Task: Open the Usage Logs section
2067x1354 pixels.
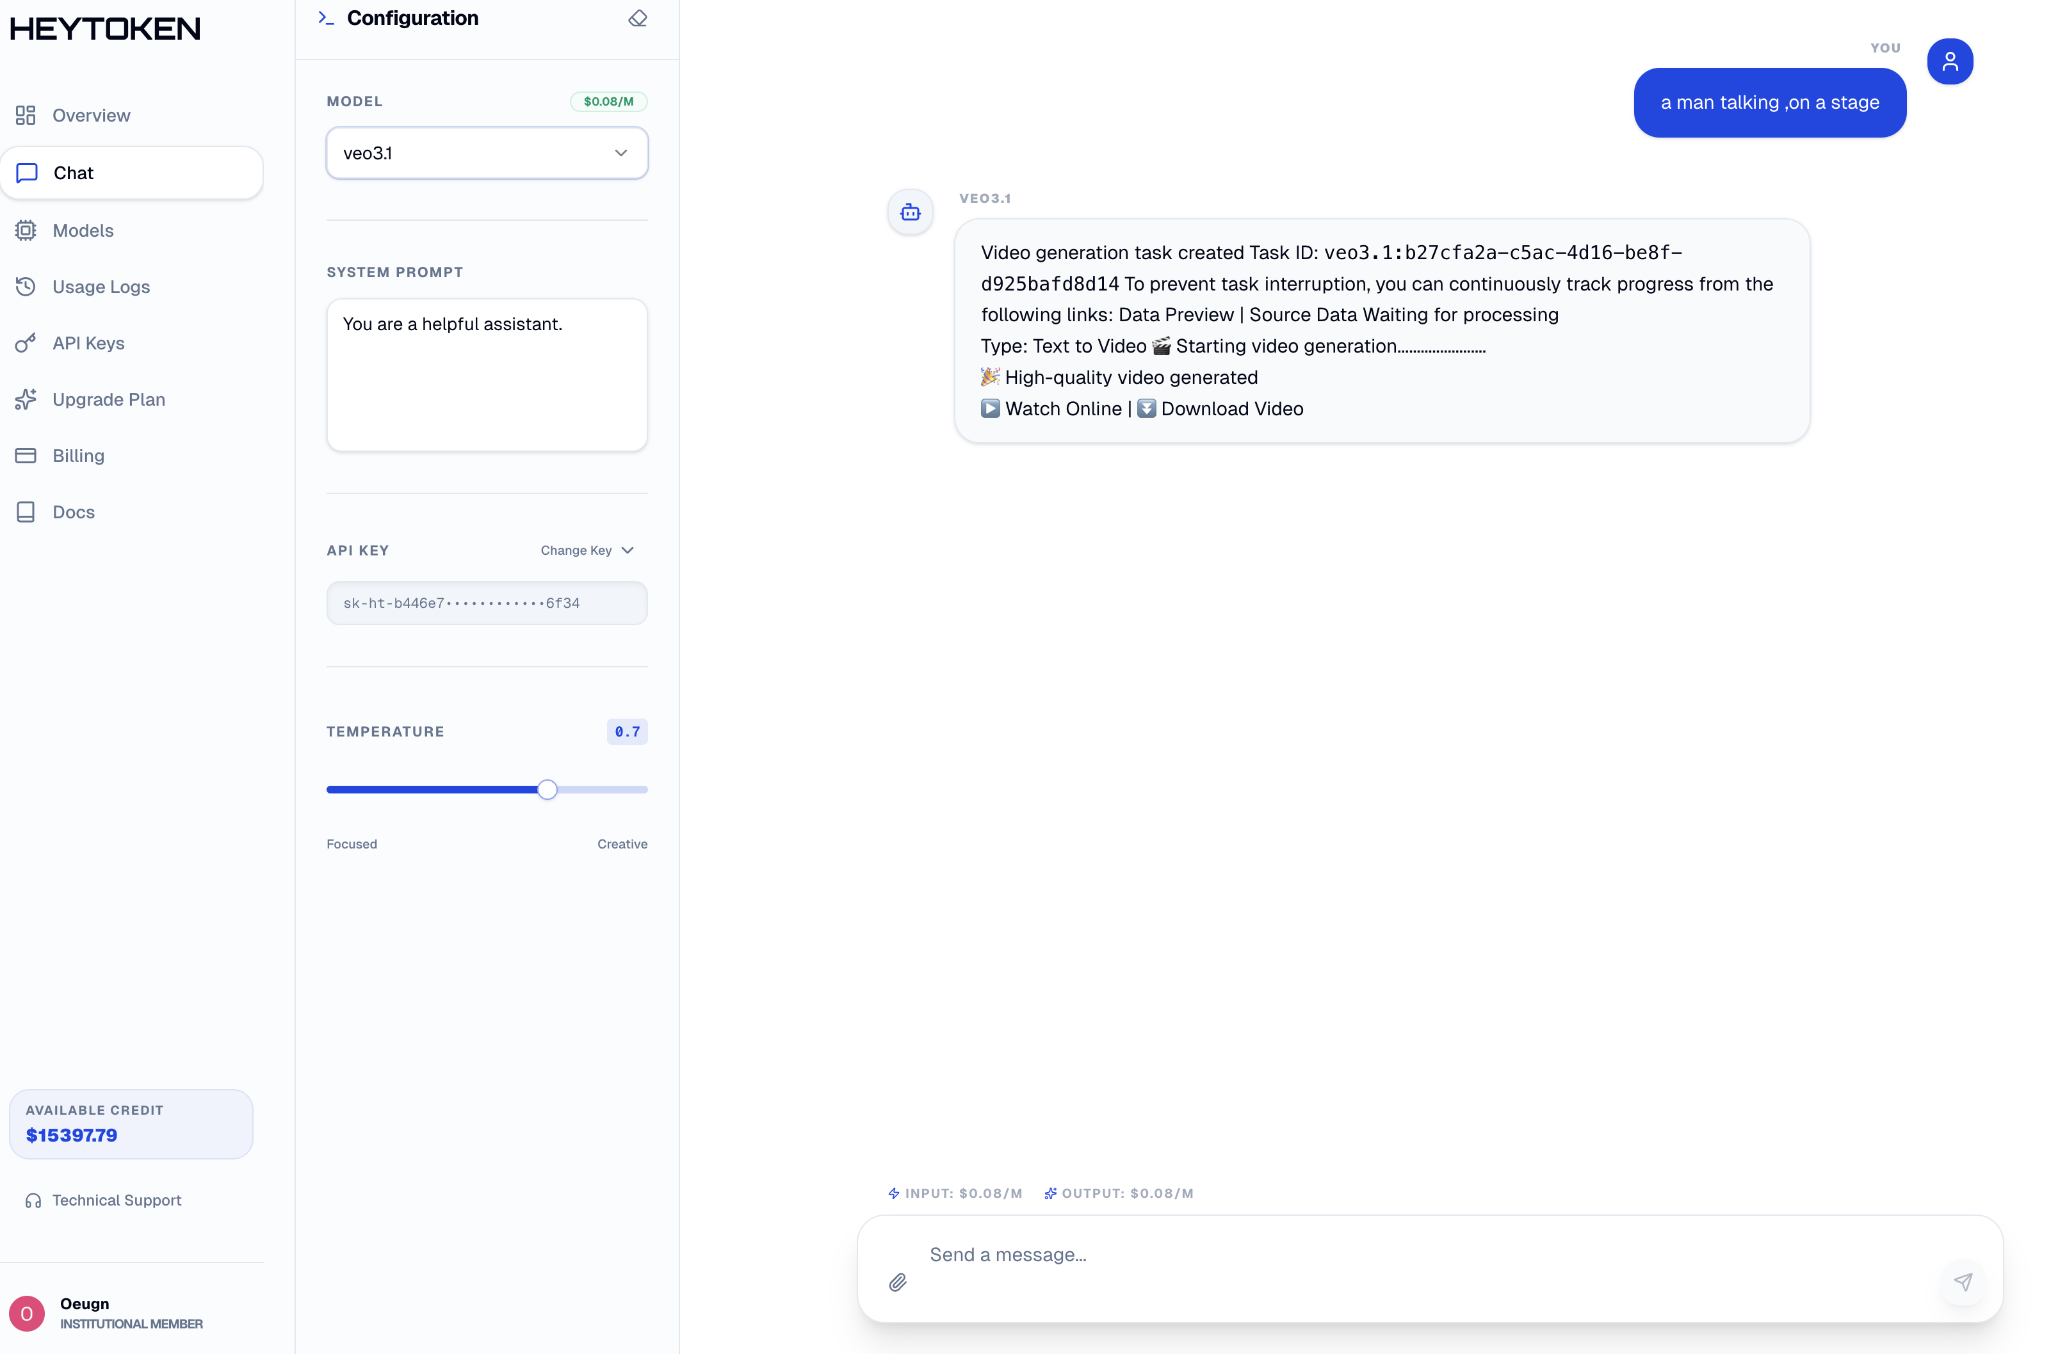Action: [101, 287]
